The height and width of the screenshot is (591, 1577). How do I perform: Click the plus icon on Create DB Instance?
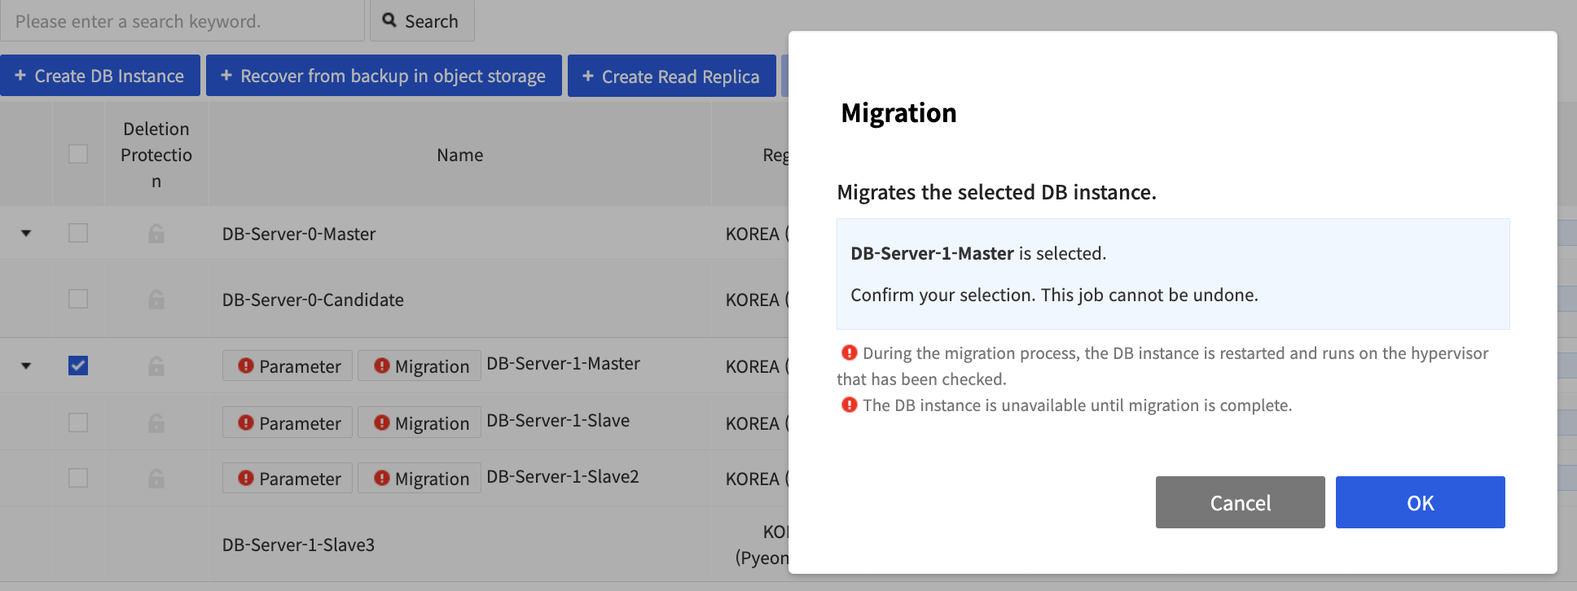click(x=20, y=75)
